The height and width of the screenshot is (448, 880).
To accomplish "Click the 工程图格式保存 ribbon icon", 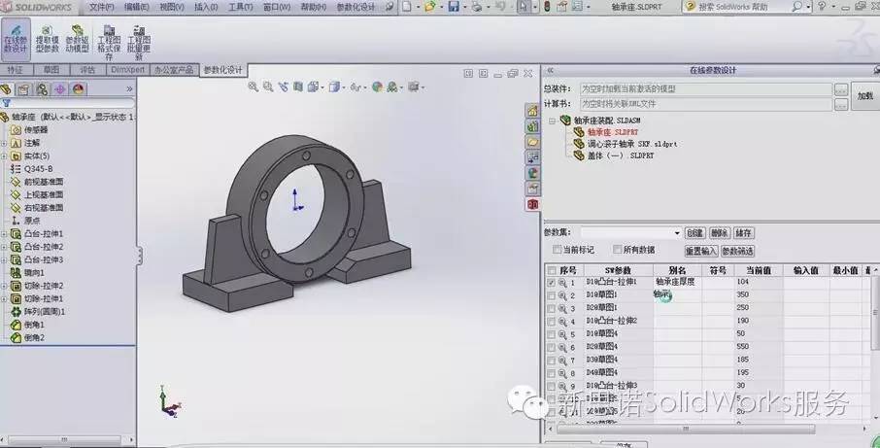I will pyautogui.click(x=109, y=43).
